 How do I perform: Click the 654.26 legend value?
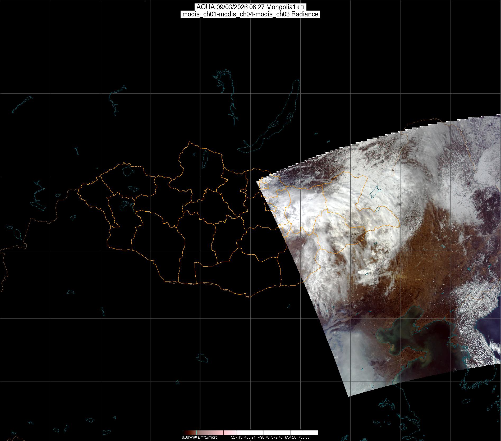click(x=291, y=437)
